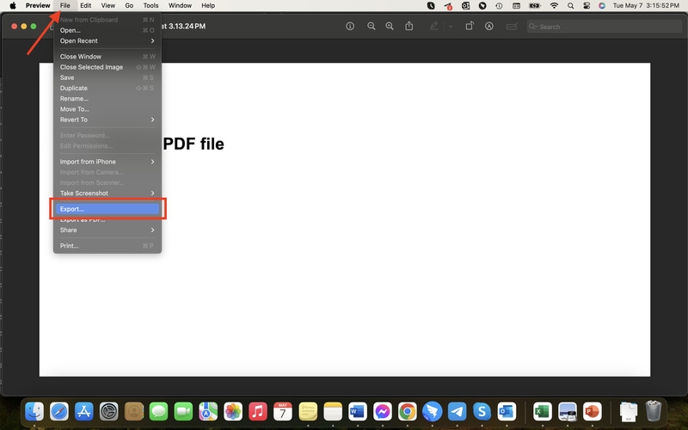Select Close Selected Image menu item
The image size is (688, 430).
coord(107,67)
